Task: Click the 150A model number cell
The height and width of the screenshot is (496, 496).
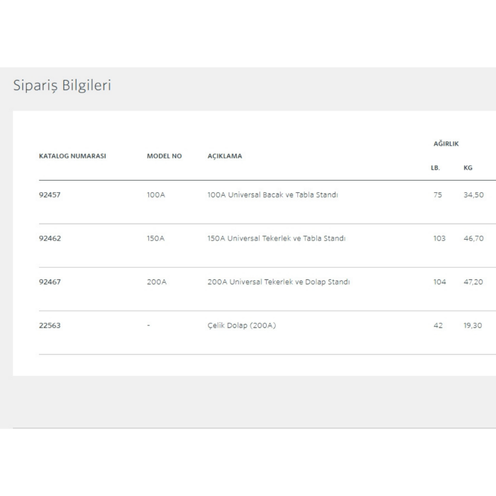Action: [x=156, y=239]
